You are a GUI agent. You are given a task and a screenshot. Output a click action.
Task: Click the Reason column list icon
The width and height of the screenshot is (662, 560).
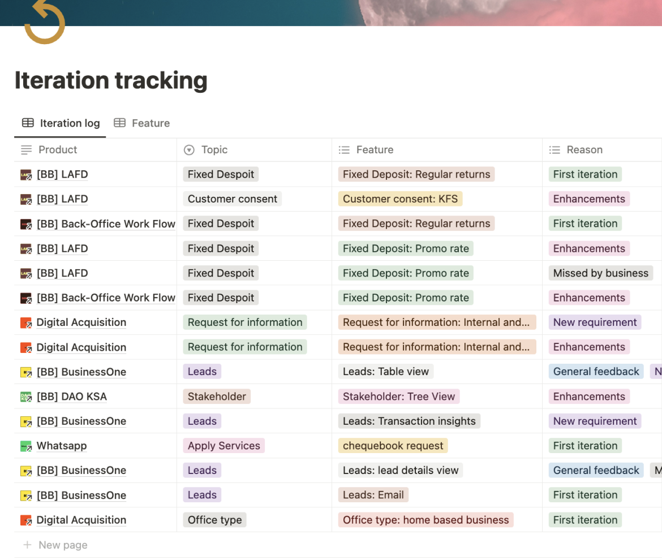[x=554, y=150]
